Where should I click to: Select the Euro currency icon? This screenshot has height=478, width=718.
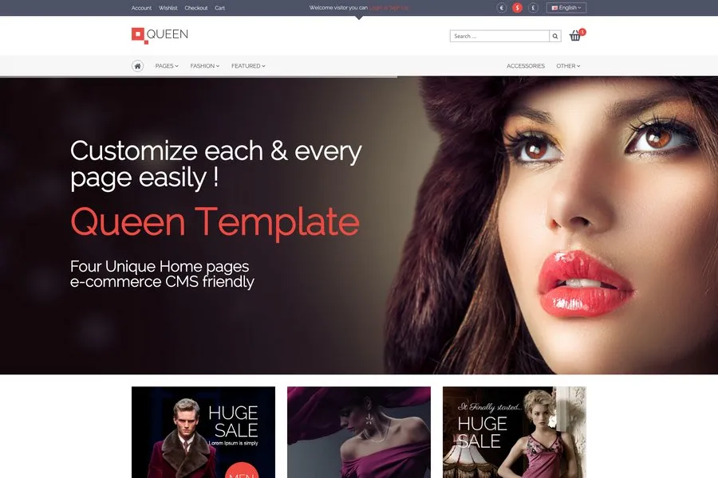(501, 8)
